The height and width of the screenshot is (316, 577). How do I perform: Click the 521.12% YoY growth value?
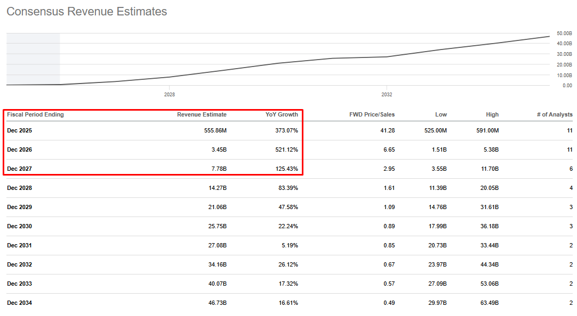pos(285,149)
